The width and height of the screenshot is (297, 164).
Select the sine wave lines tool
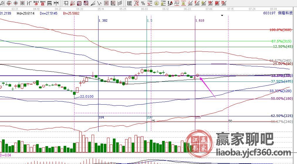coord(177,3)
